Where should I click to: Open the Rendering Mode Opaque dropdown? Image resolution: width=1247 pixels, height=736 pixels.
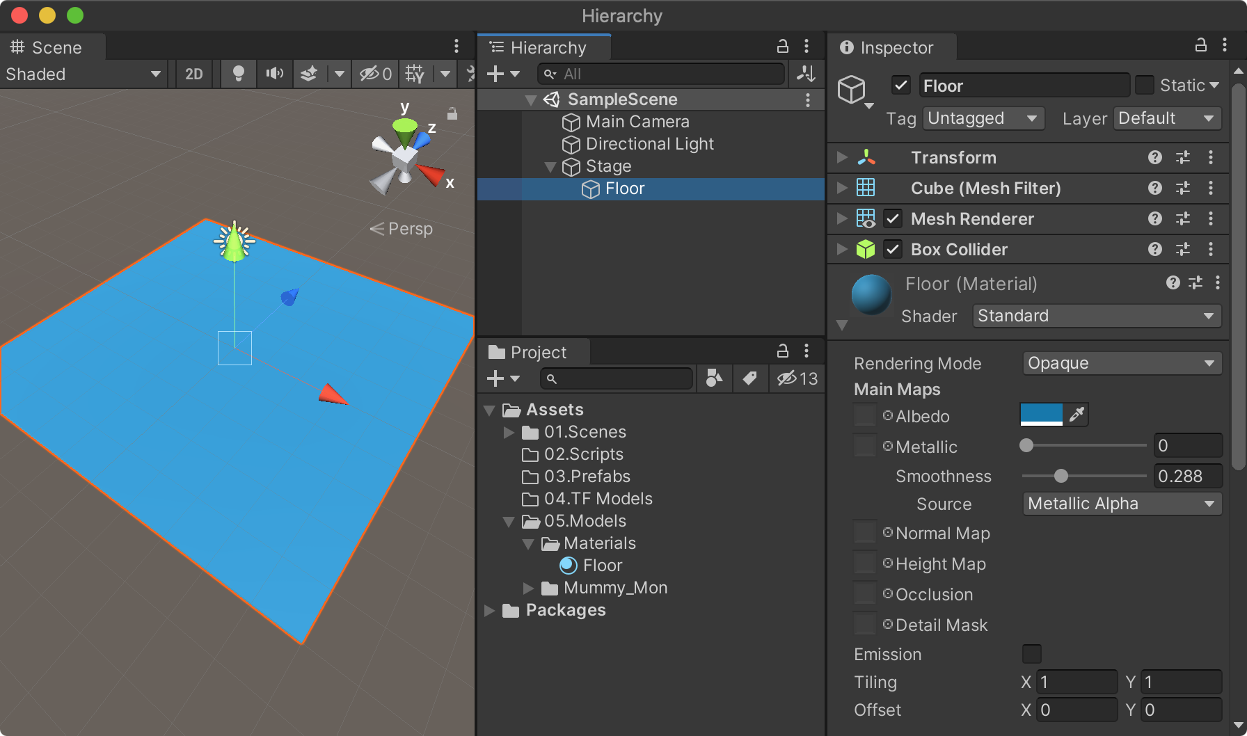point(1122,363)
